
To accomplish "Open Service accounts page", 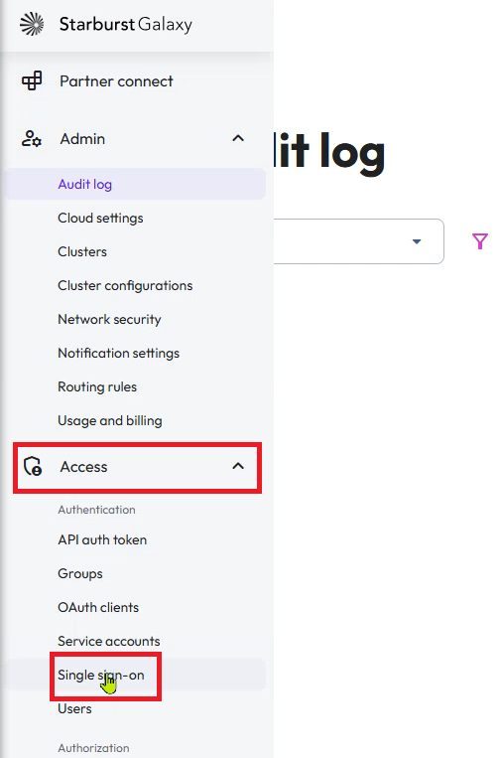I will (x=109, y=641).
